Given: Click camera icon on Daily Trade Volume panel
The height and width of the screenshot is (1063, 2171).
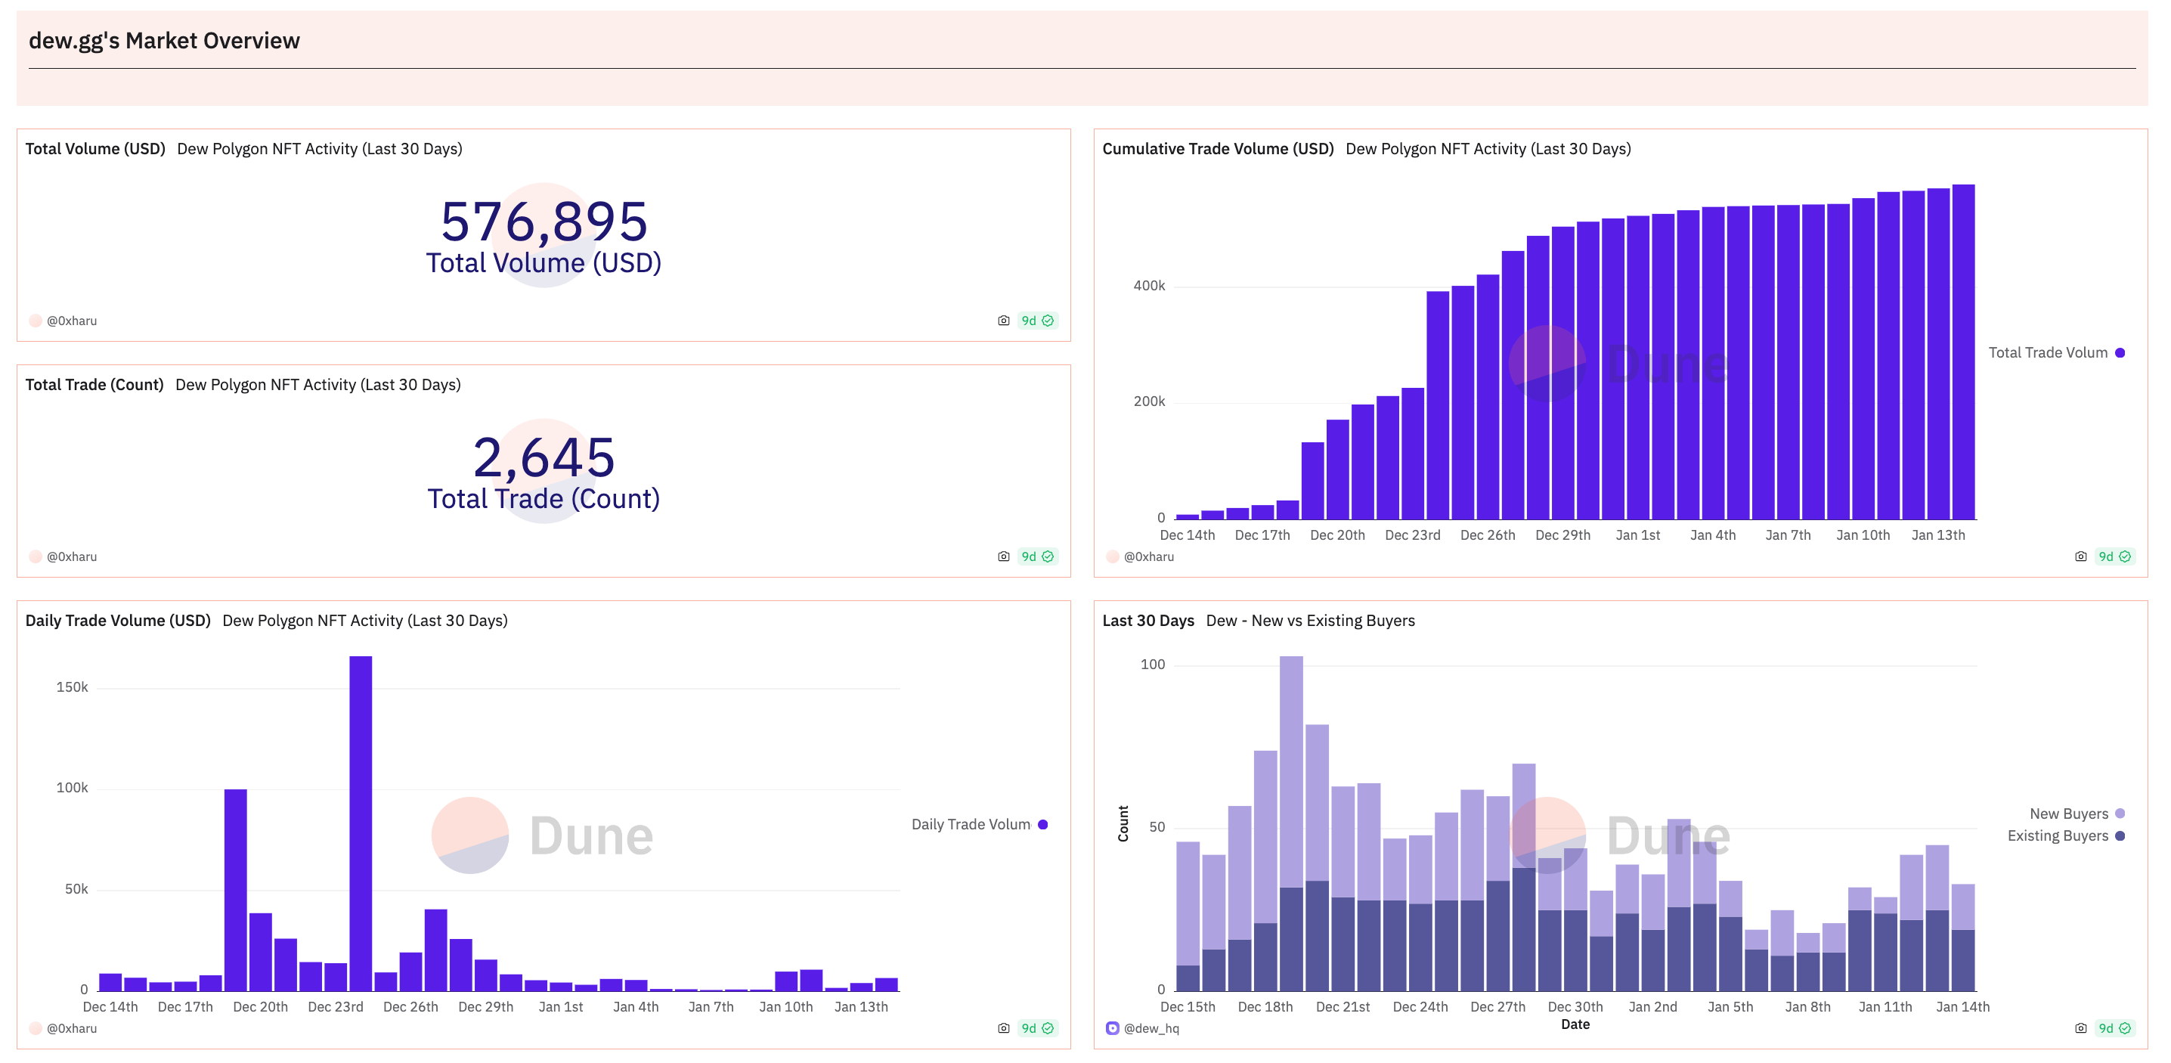Looking at the screenshot, I should 1003,1027.
